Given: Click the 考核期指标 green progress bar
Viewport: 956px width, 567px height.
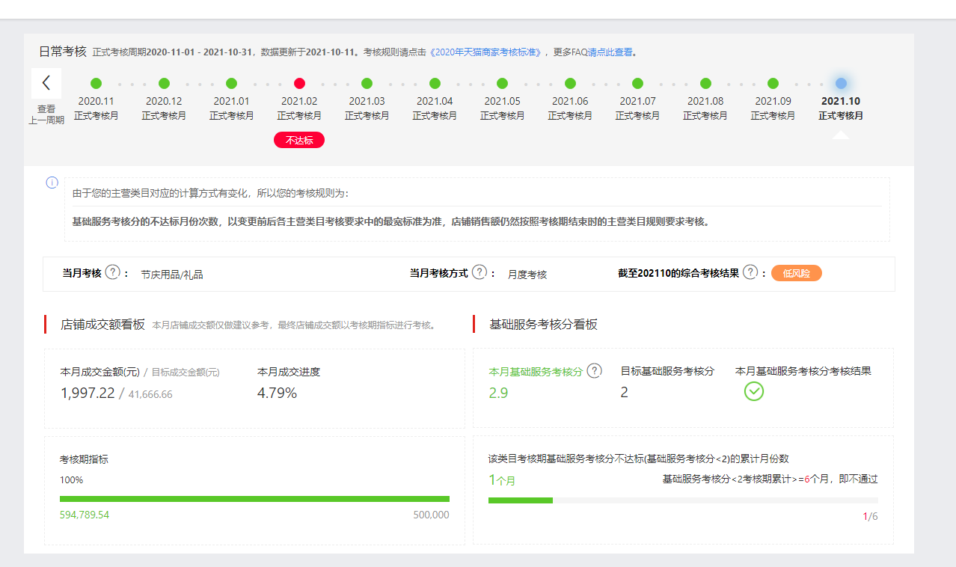Looking at the screenshot, I should click(x=254, y=499).
